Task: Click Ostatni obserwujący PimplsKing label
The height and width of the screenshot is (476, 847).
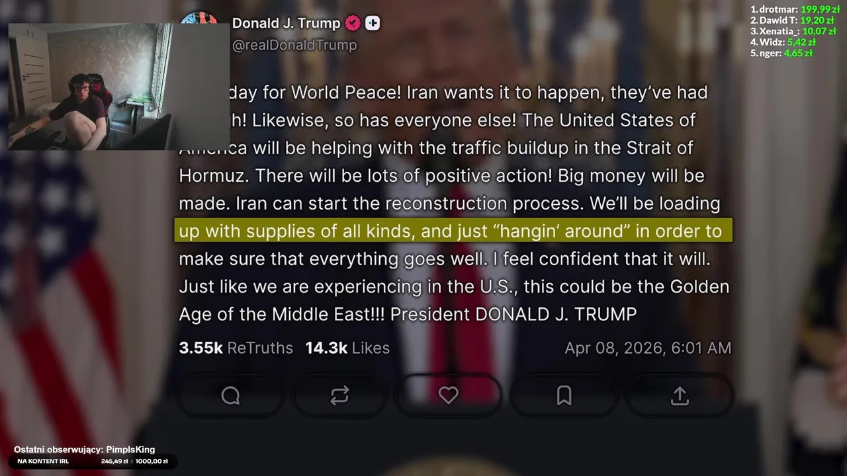Action: [x=84, y=450]
